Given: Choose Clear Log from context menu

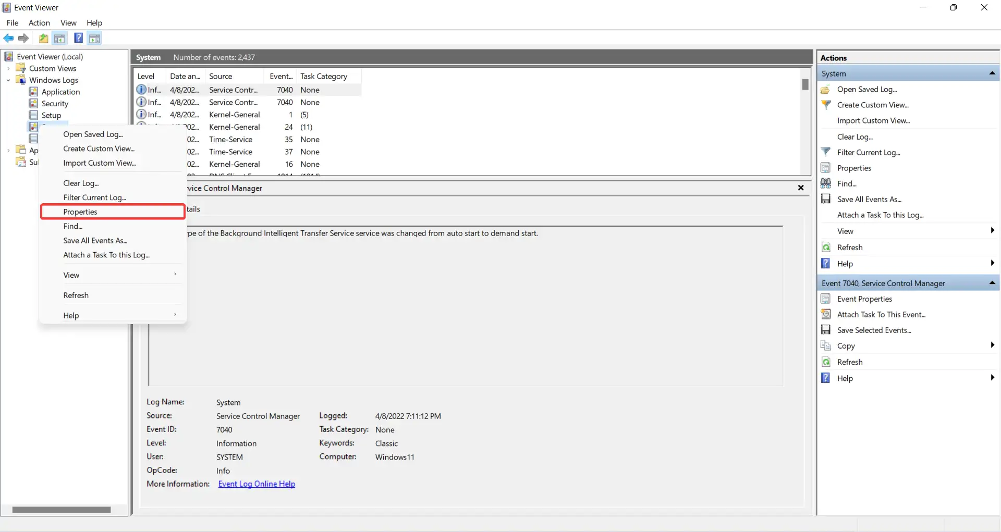Looking at the screenshot, I should [81, 183].
